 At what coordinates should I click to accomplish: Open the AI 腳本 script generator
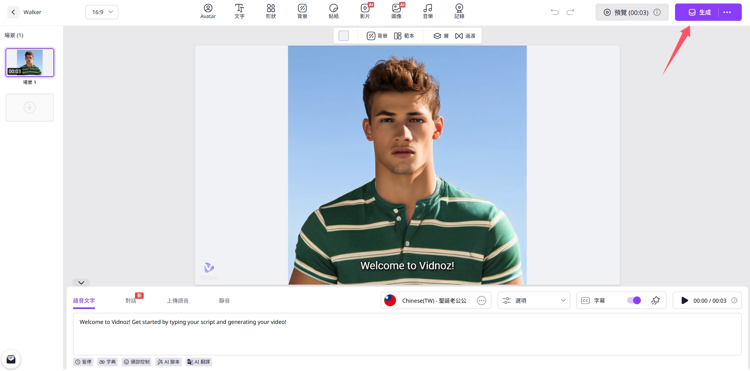coord(168,362)
